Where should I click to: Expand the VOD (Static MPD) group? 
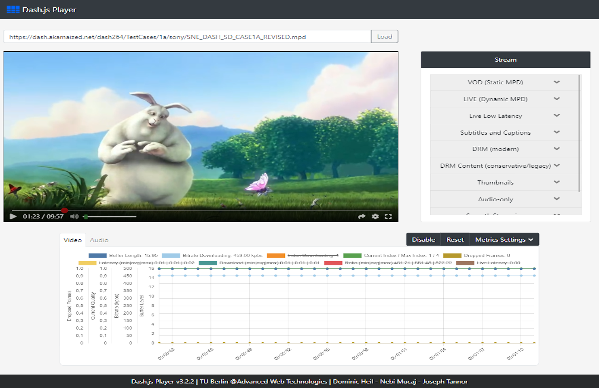click(505, 82)
